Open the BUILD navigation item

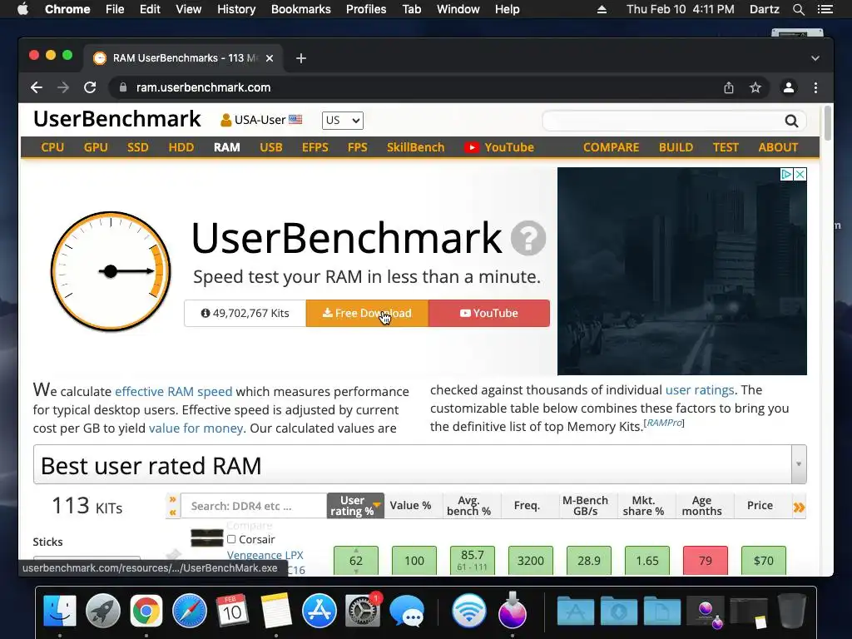676,147
